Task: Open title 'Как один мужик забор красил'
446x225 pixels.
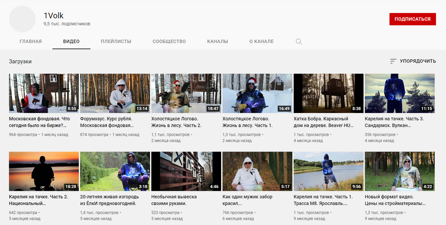Action: [248, 200]
